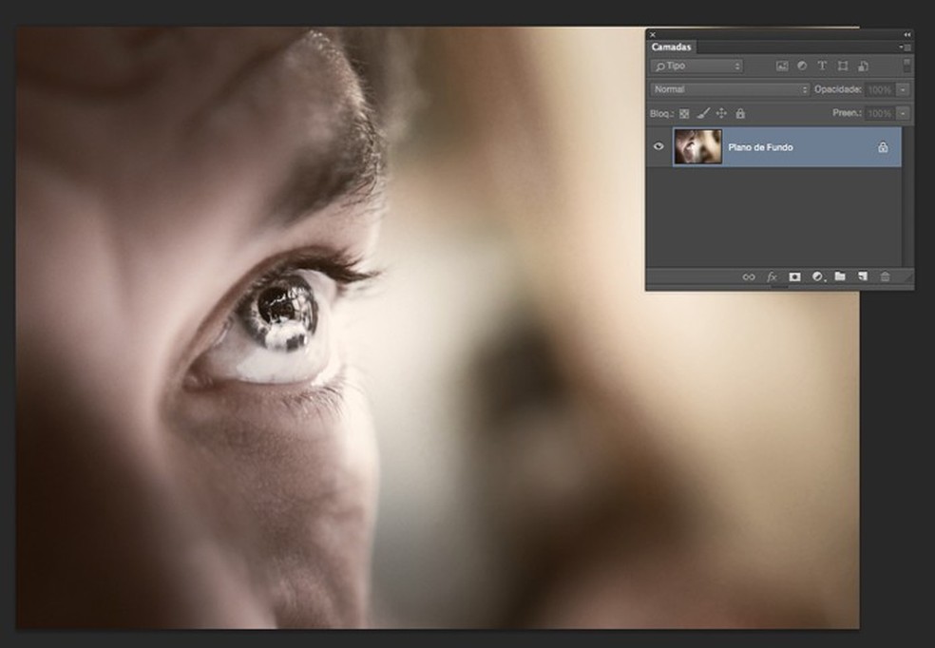
Task: Toggle lock transparent pixels icon
Action: 684,113
